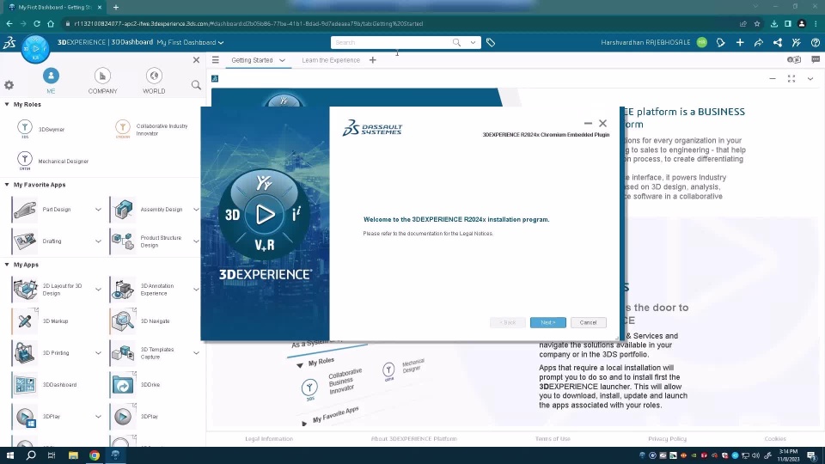Open the help question mark icon
Viewport: 825px width, 464px height.
tap(815, 43)
